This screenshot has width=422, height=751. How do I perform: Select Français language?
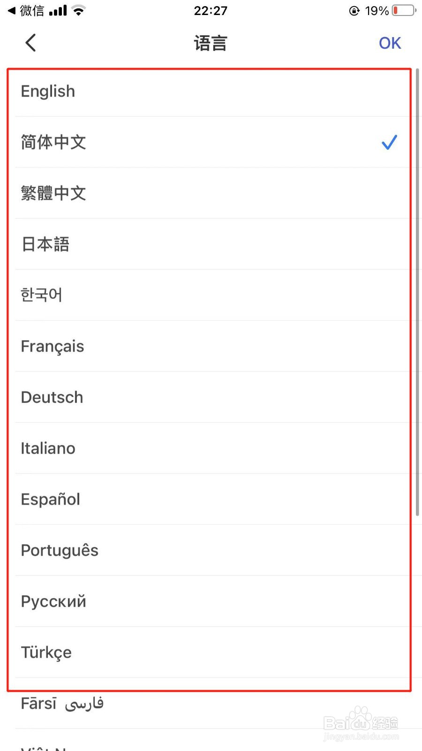211,346
